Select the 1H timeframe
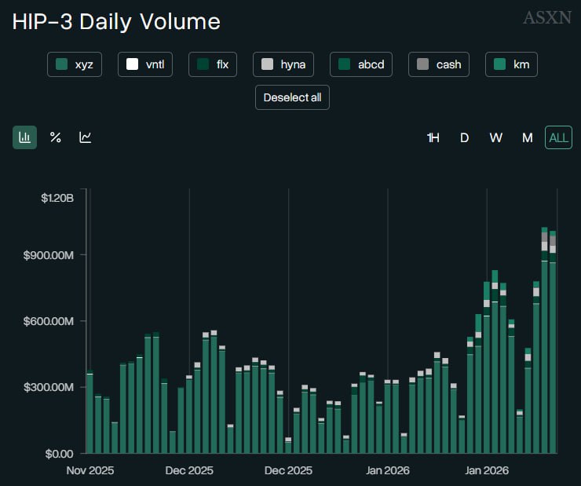This screenshot has height=486, width=581. [x=433, y=137]
